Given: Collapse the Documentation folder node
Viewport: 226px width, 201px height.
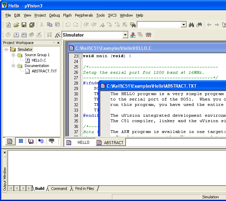Looking at the screenshot, I should tap(13, 66).
